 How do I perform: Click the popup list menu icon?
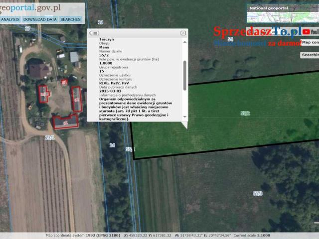pyautogui.click(x=94, y=33)
